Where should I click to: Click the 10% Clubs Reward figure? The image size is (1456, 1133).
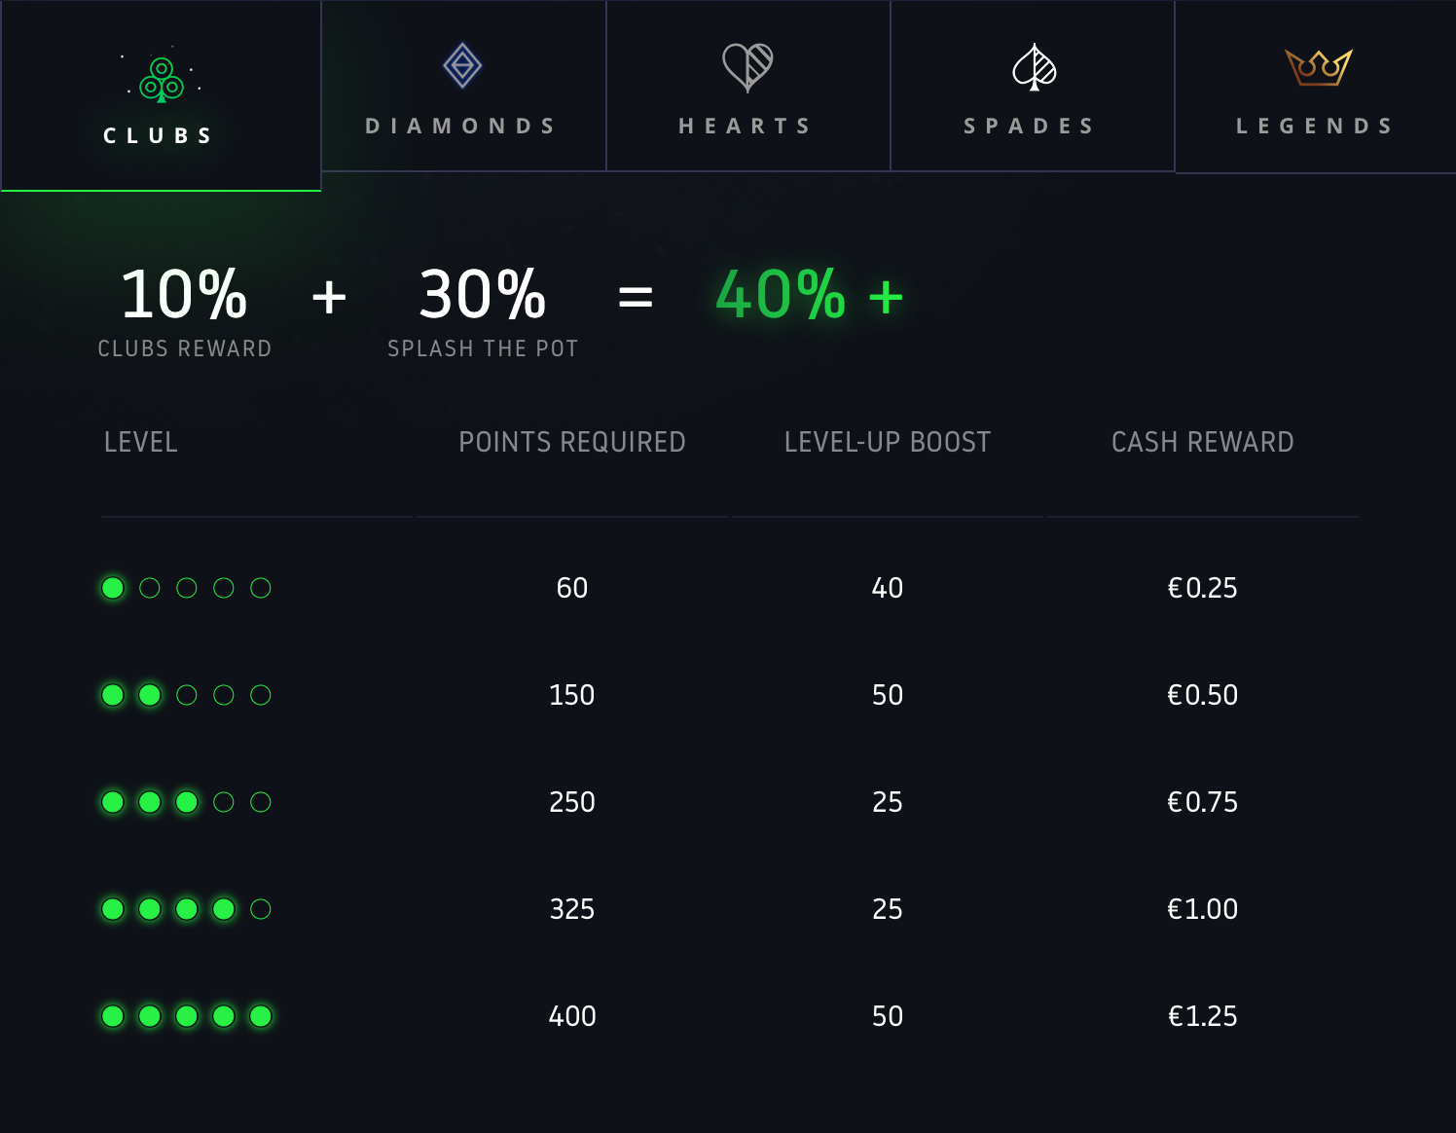[x=184, y=295]
